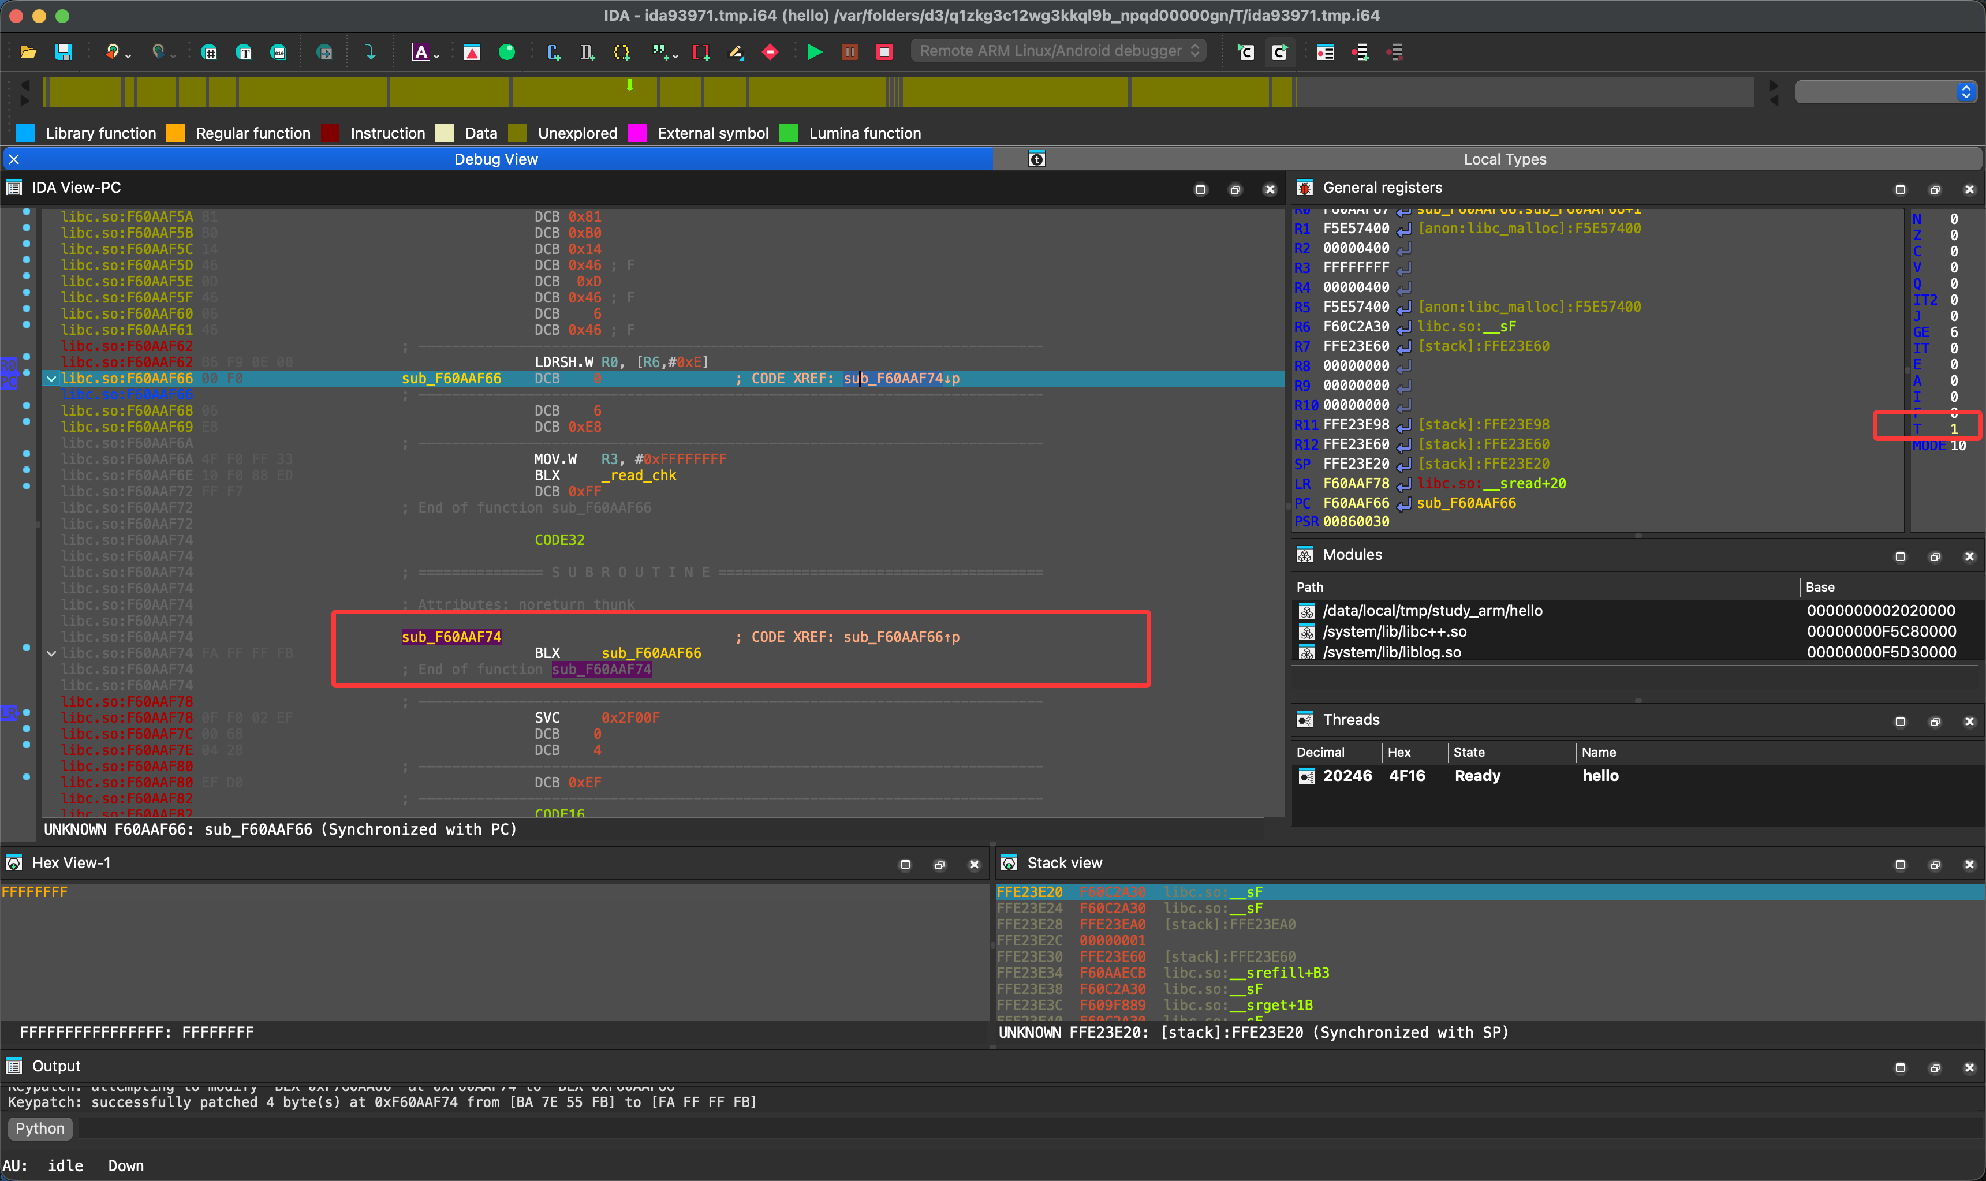Collapse the sub_F60AAF66 function chevron
The image size is (1986, 1181).
point(52,379)
